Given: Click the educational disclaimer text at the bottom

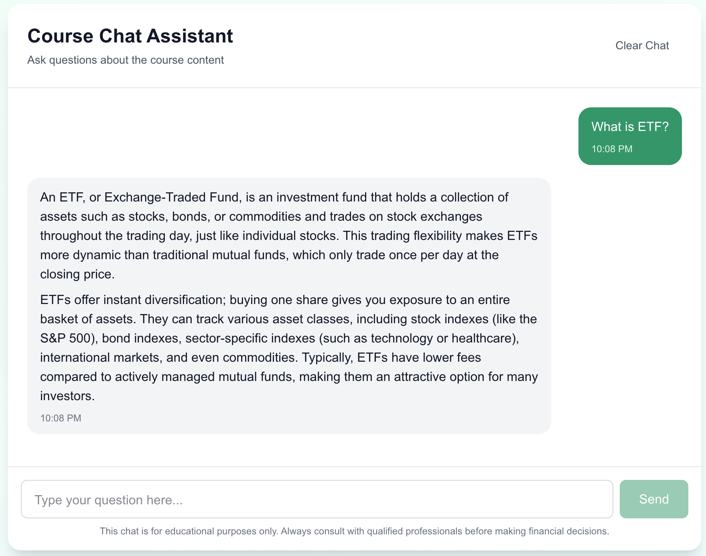Looking at the screenshot, I should tap(353, 531).
